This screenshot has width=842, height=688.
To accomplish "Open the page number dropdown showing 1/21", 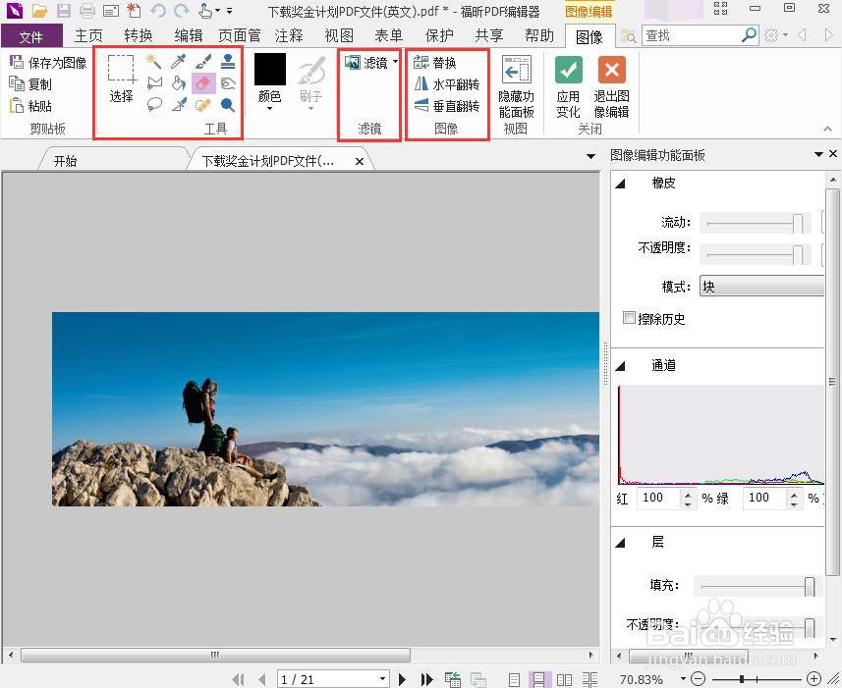I will pyautogui.click(x=333, y=677).
